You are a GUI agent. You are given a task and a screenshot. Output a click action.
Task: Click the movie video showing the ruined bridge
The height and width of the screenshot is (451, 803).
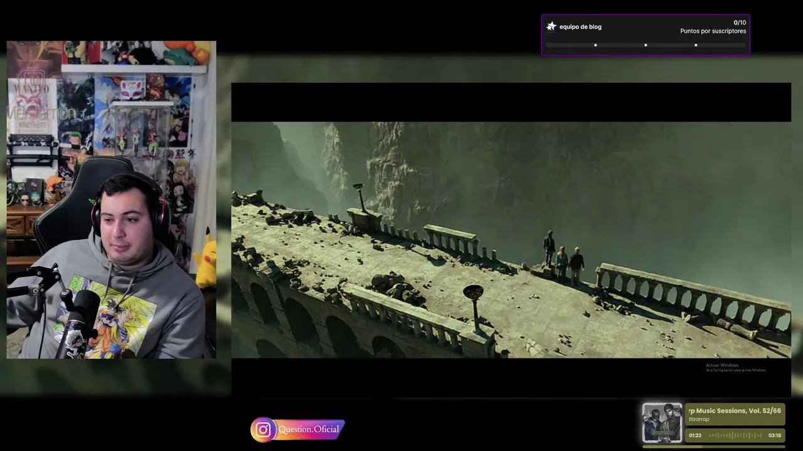coord(511,240)
